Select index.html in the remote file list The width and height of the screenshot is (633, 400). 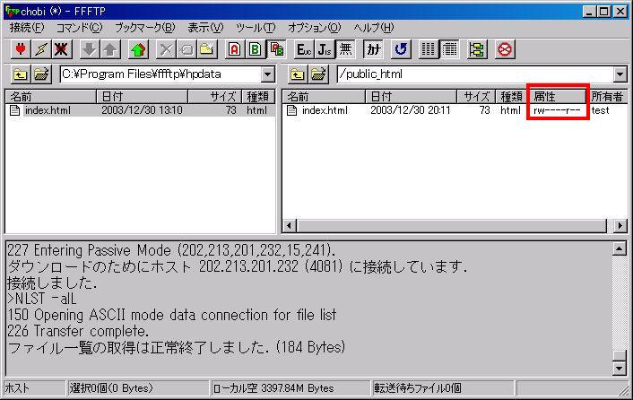pos(324,110)
